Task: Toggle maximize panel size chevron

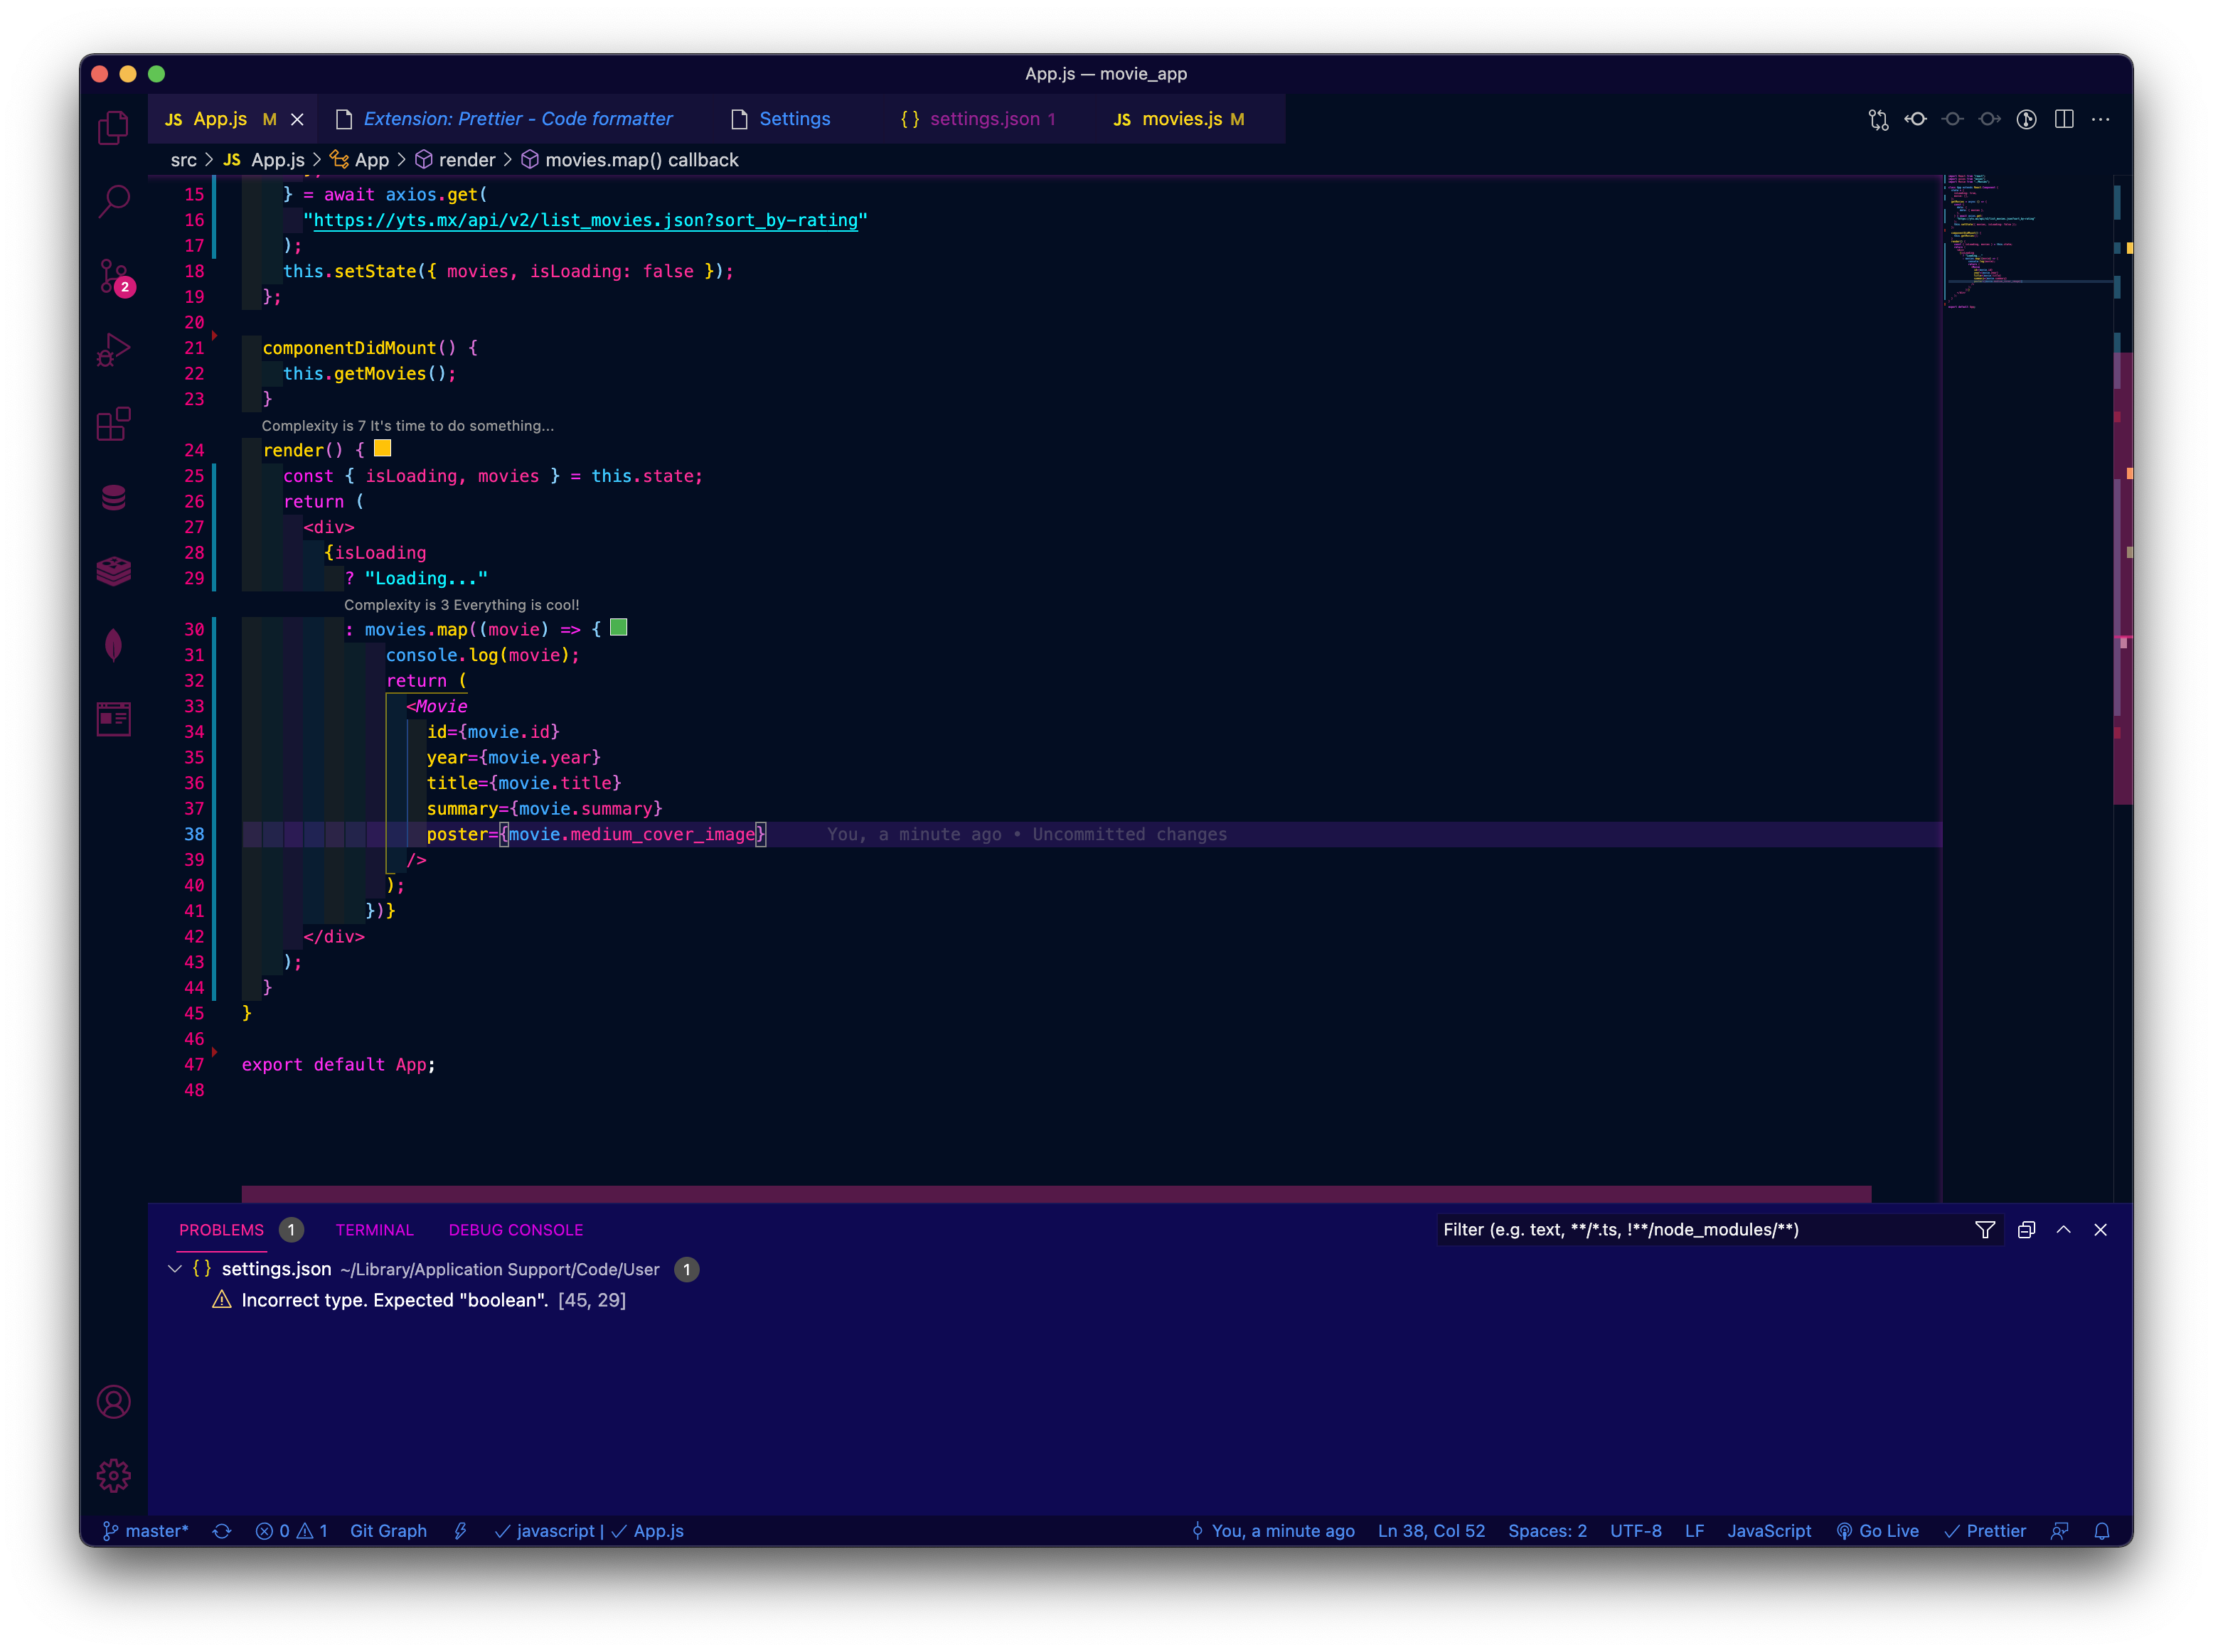Action: [2063, 1230]
